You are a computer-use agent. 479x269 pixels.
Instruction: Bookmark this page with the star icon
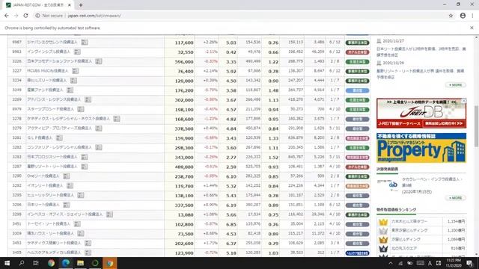click(451, 16)
